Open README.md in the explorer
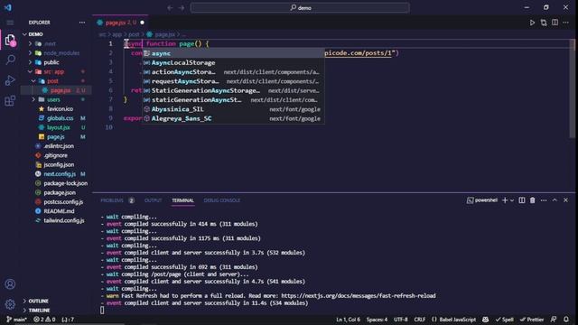The height and width of the screenshot is (325, 578). point(59,211)
